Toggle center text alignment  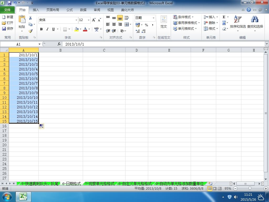(x=114, y=24)
